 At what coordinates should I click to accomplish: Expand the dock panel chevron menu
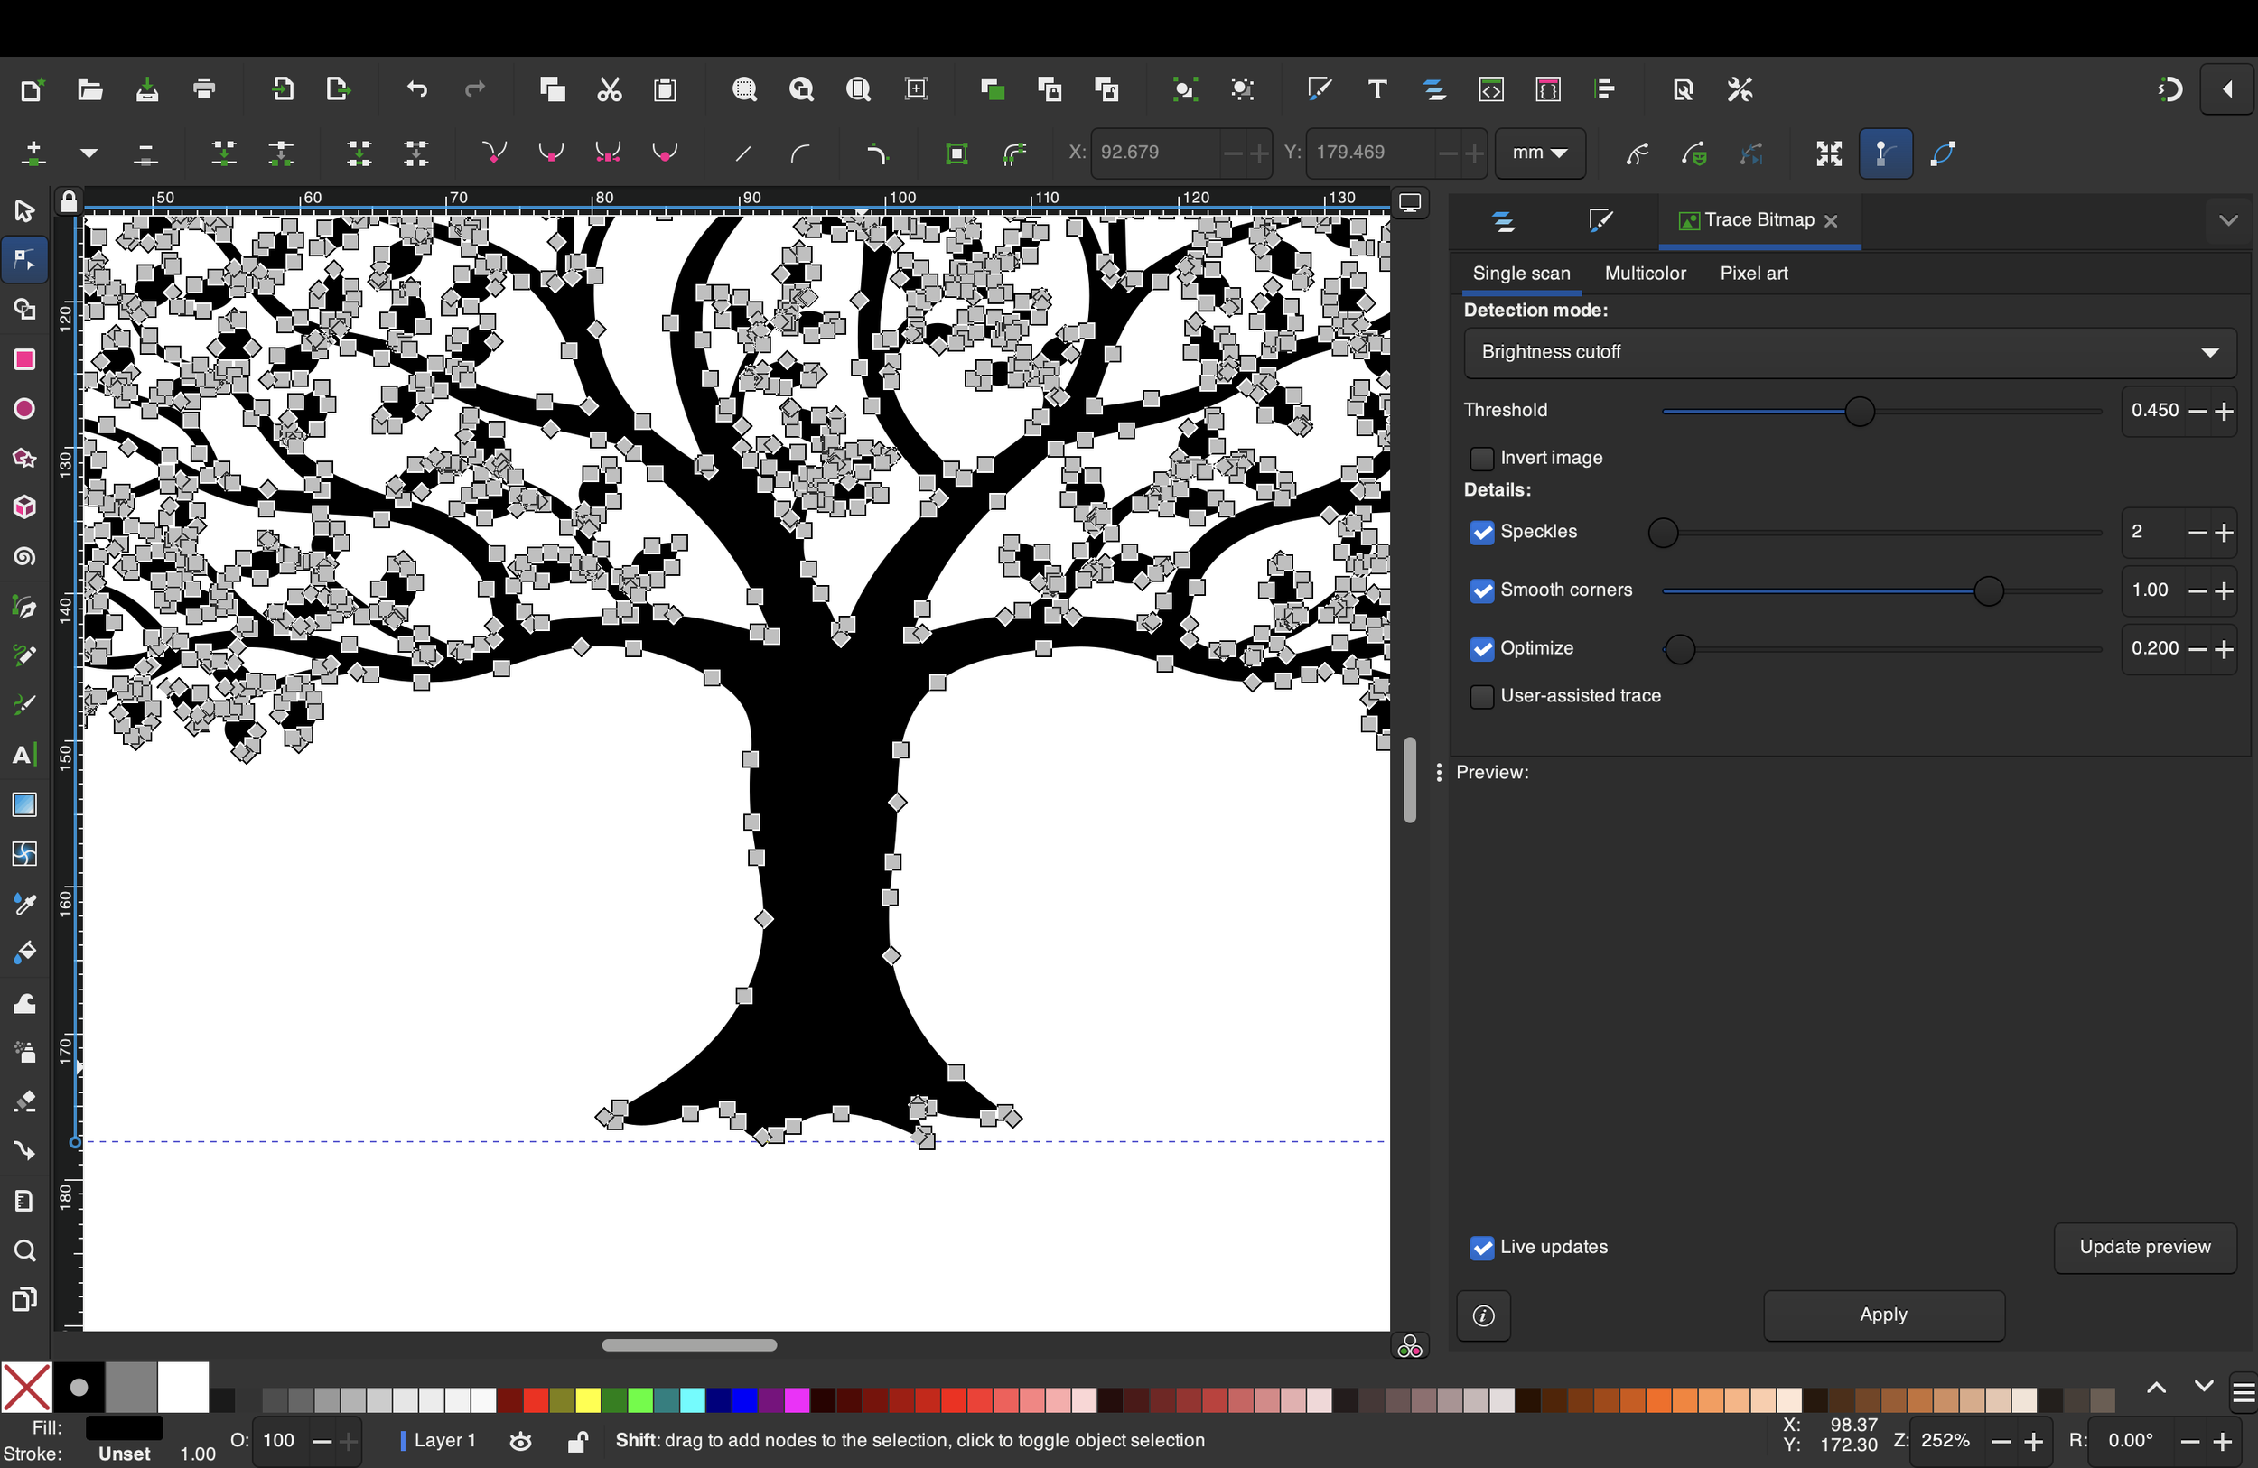pos(2228,221)
